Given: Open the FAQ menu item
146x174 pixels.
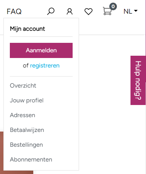Looking at the screenshot, I should 14,11.
